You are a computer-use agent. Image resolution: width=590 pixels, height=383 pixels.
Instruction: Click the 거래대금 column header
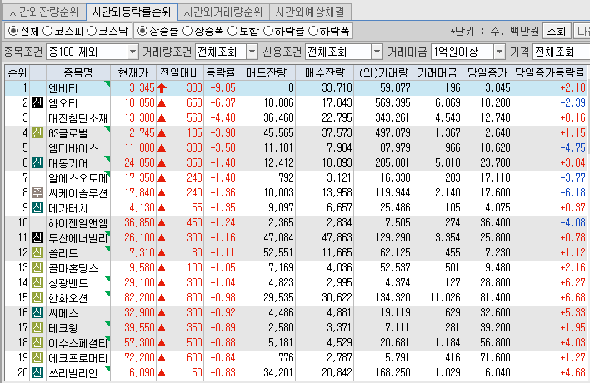pyautogui.click(x=437, y=72)
